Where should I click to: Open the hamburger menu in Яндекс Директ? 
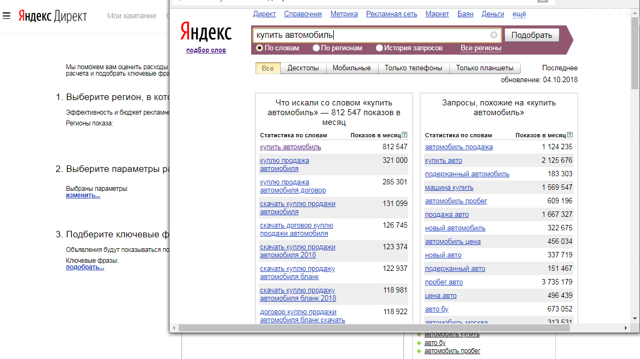(x=6, y=16)
